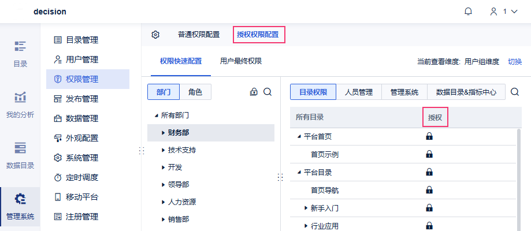This screenshot has height=231, width=531.
Task: Open 我的分析 sidebar section
Action: pos(20,105)
